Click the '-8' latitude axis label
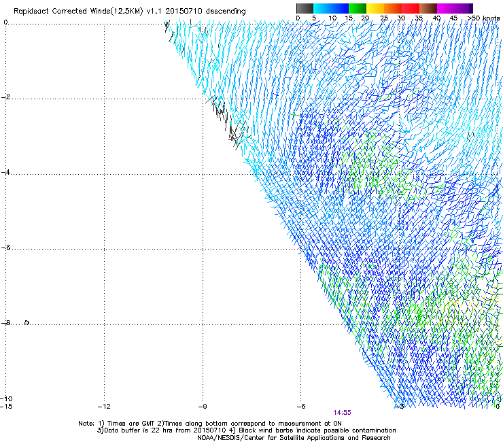 (x=5, y=322)
